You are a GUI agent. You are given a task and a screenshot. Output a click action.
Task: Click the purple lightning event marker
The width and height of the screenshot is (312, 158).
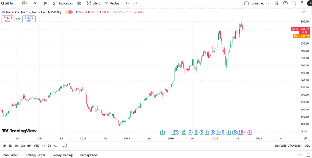point(242,132)
